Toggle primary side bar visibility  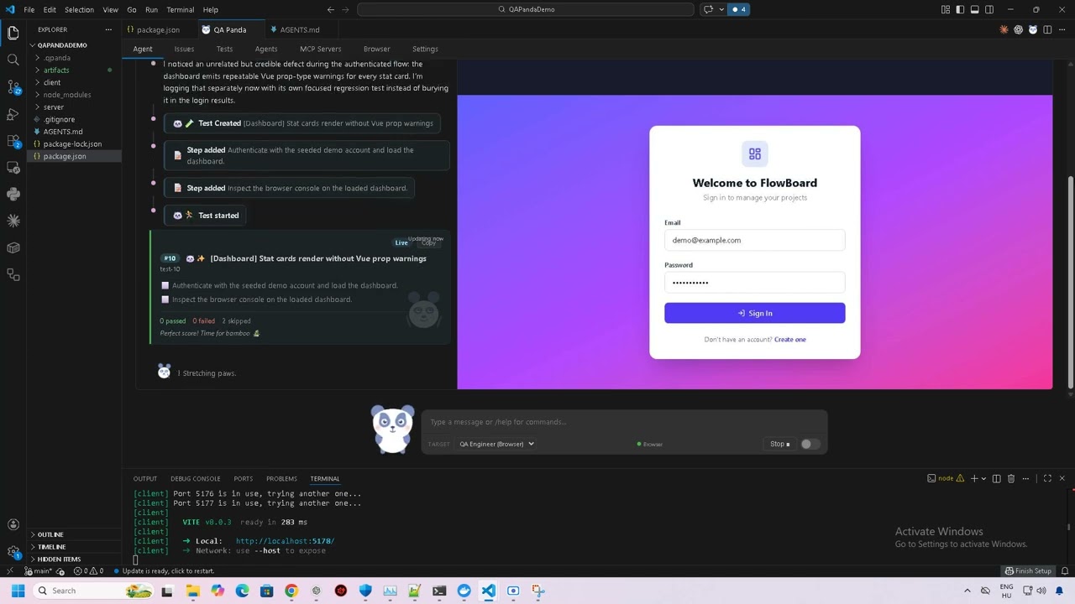[x=960, y=9]
